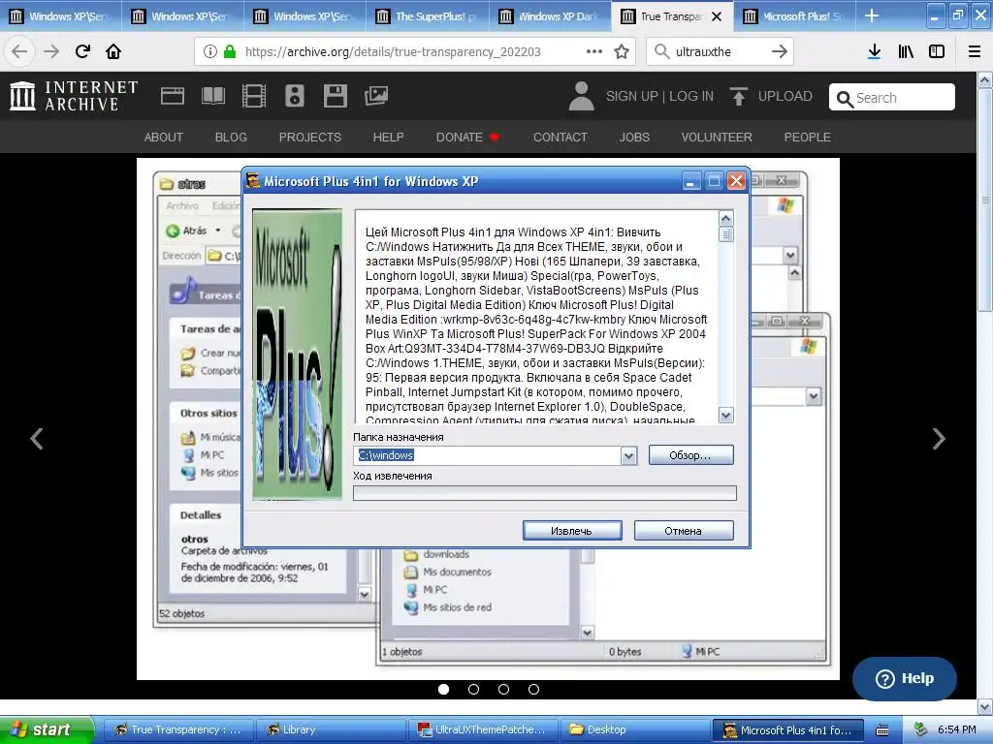993x744 pixels.
Task: Click the SIGN UP link
Action: click(632, 96)
